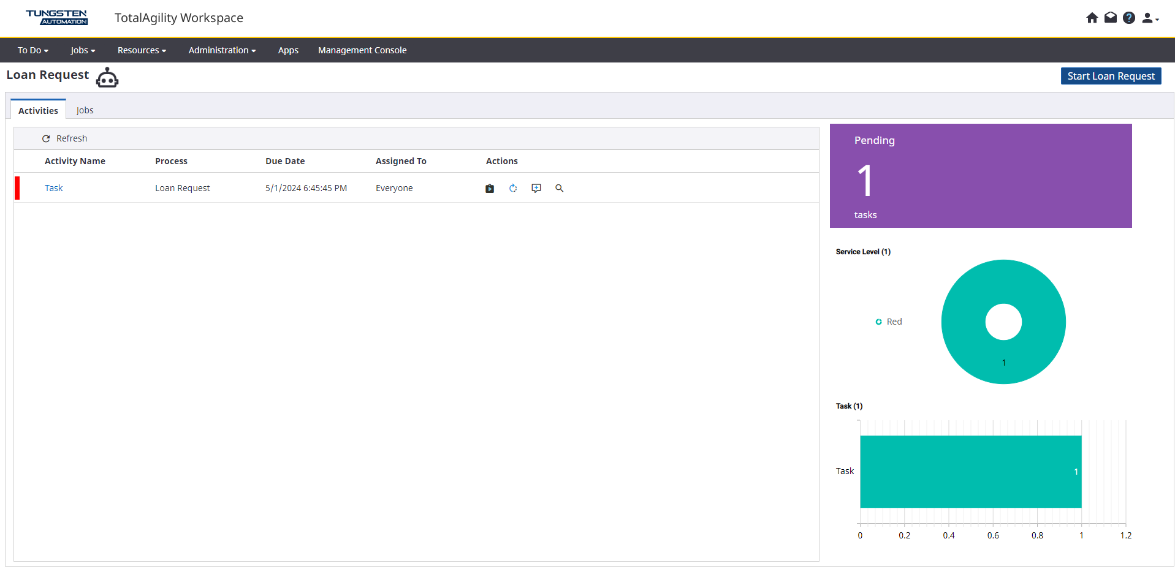Switch to the Activities tab
The width and height of the screenshot is (1175, 577).
[38, 110]
